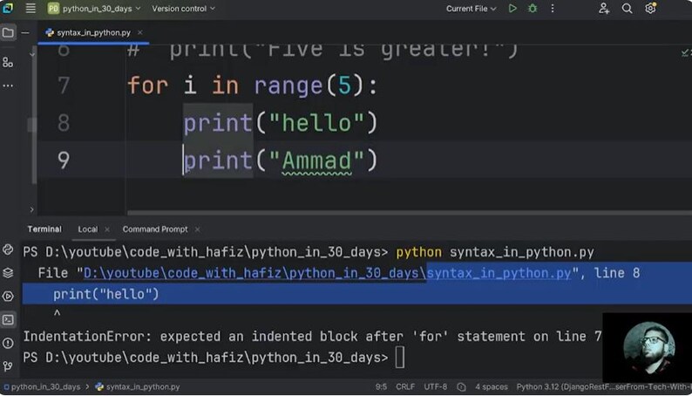Open IDE settings gear
This screenshot has width=692, height=396.
tap(650, 9)
